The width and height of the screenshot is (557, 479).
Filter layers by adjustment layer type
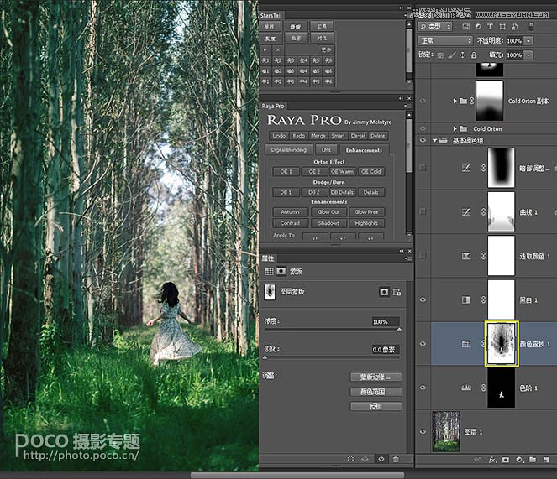click(x=478, y=27)
